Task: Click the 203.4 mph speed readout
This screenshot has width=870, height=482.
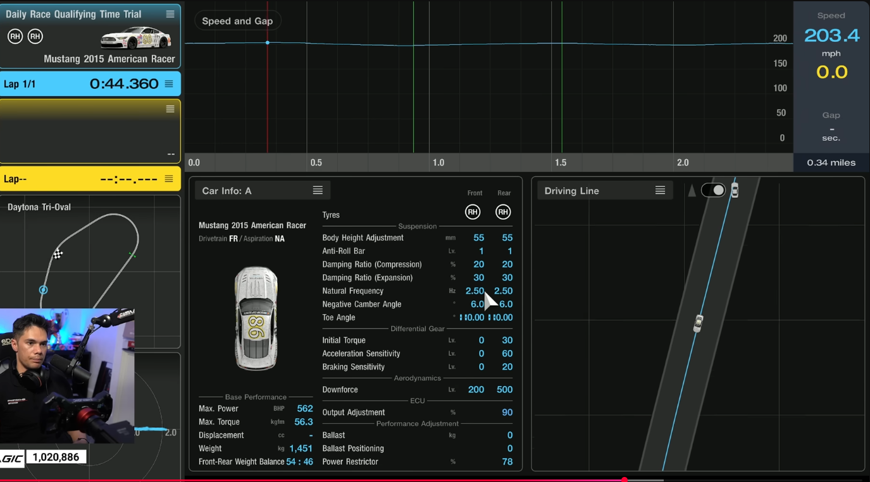Action: click(x=831, y=35)
